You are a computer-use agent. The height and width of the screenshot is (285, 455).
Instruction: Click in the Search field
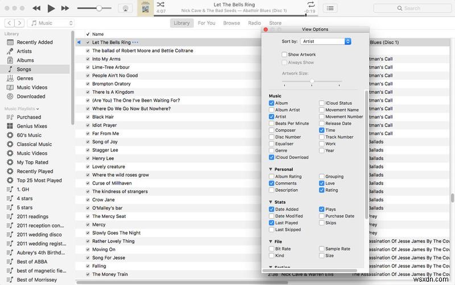coord(412,8)
